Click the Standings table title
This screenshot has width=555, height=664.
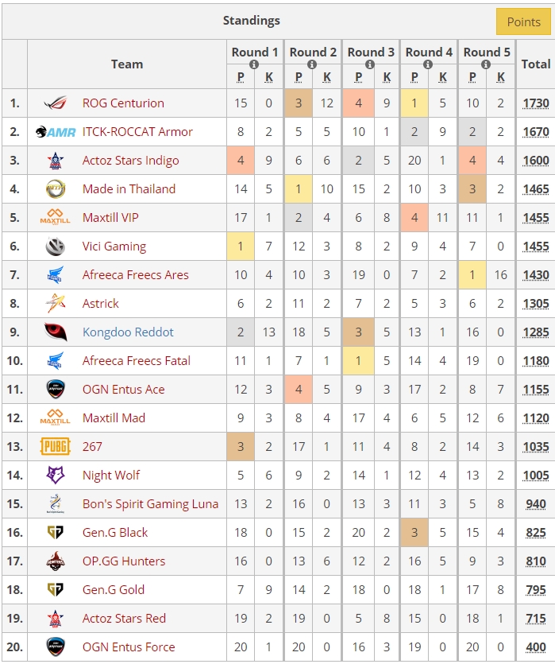[252, 21]
